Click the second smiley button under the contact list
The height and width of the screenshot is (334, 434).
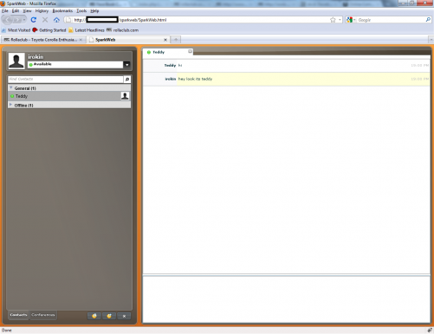tap(109, 316)
